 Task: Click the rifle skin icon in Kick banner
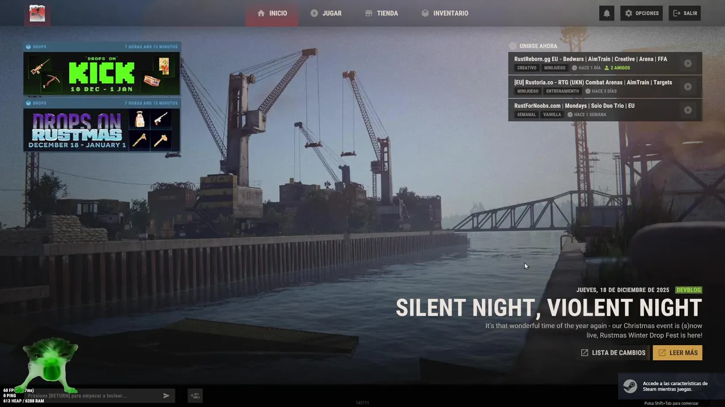[40, 66]
